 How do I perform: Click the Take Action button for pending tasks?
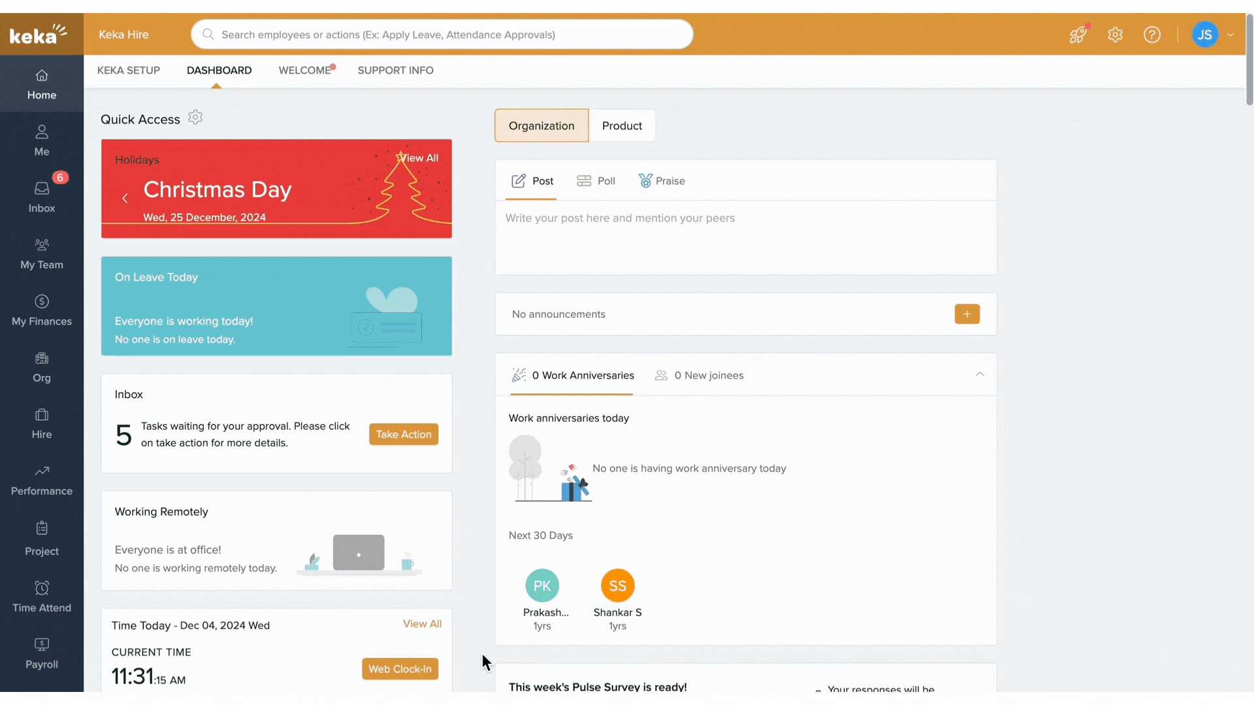403,434
